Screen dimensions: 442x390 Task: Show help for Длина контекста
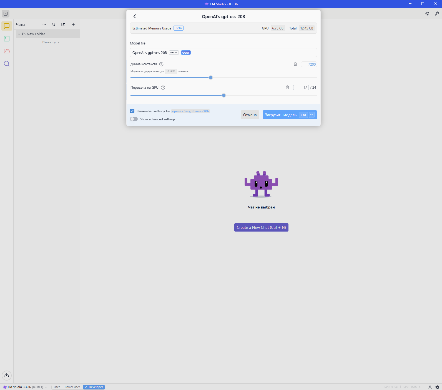(x=161, y=64)
